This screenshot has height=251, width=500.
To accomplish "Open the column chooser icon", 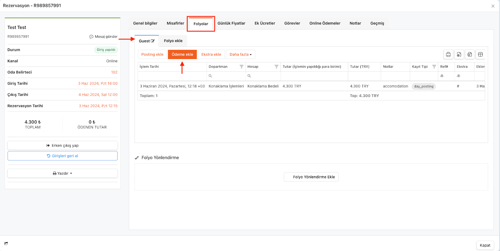I will click(480, 55).
